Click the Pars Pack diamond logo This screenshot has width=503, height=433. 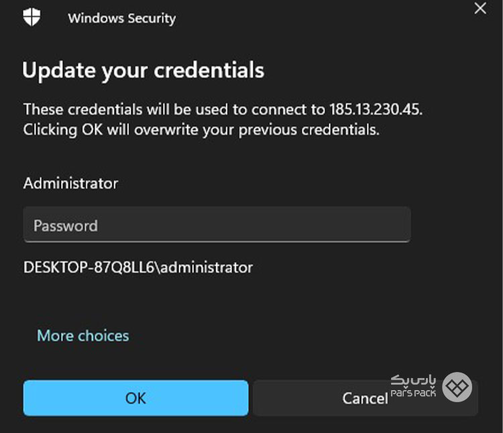(x=457, y=387)
